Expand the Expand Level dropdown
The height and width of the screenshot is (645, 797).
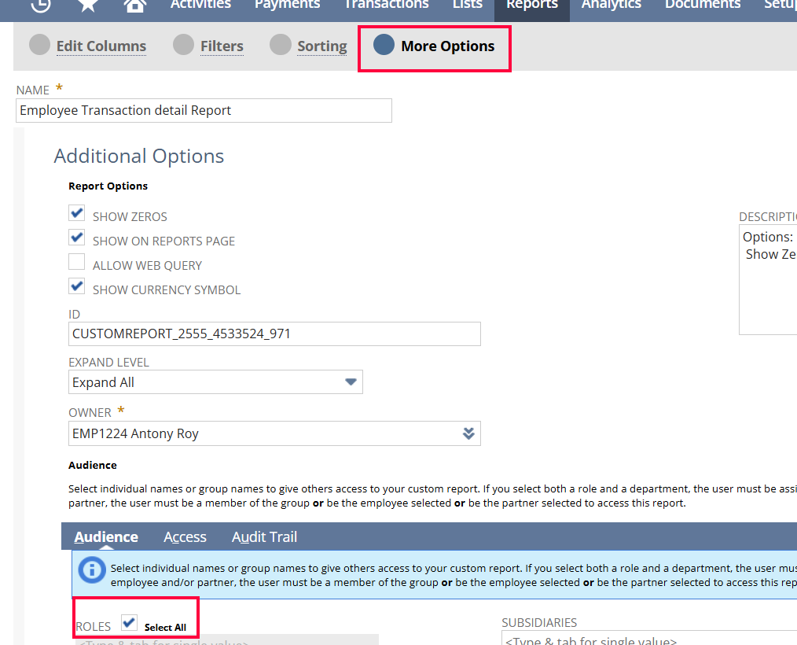point(351,382)
